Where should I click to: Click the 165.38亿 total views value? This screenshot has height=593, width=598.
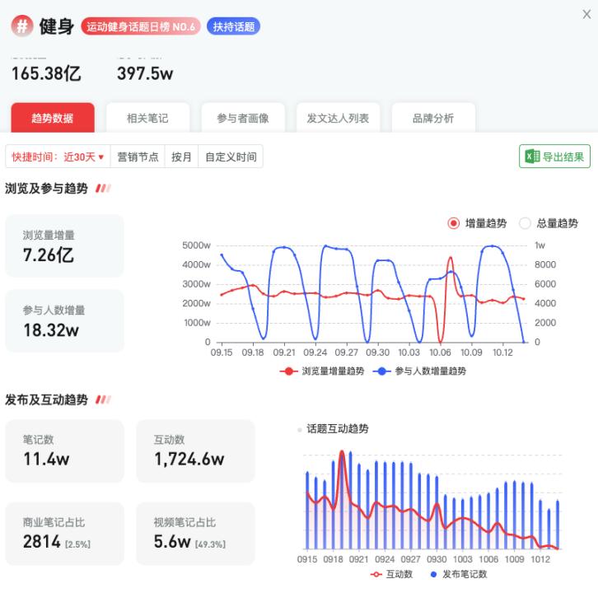coord(46,73)
